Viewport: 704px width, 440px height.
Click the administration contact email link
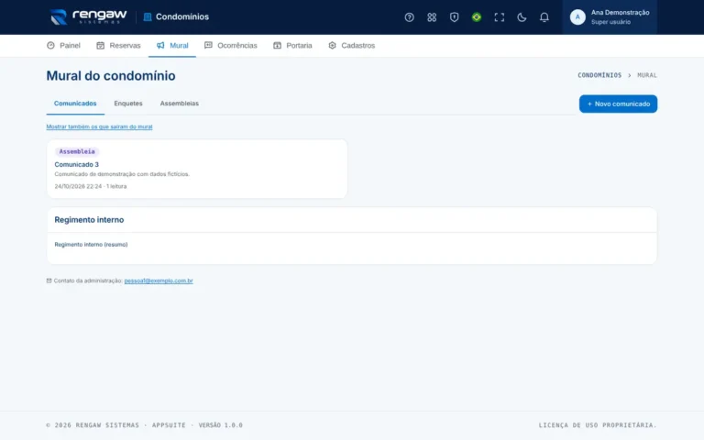pos(159,280)
